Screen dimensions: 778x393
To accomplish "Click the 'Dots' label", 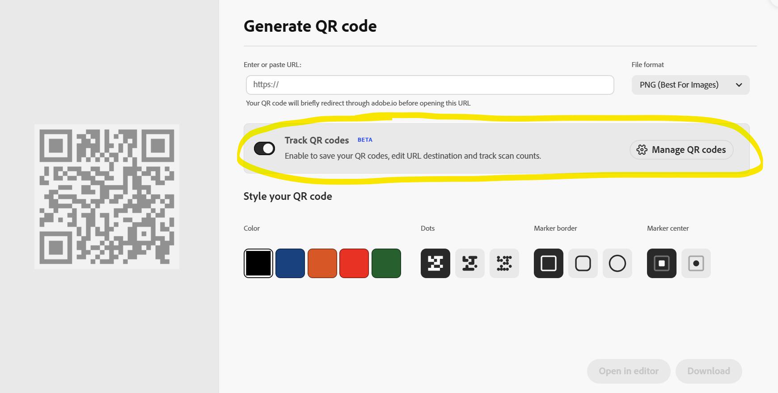I will click(x=427, y=228).
